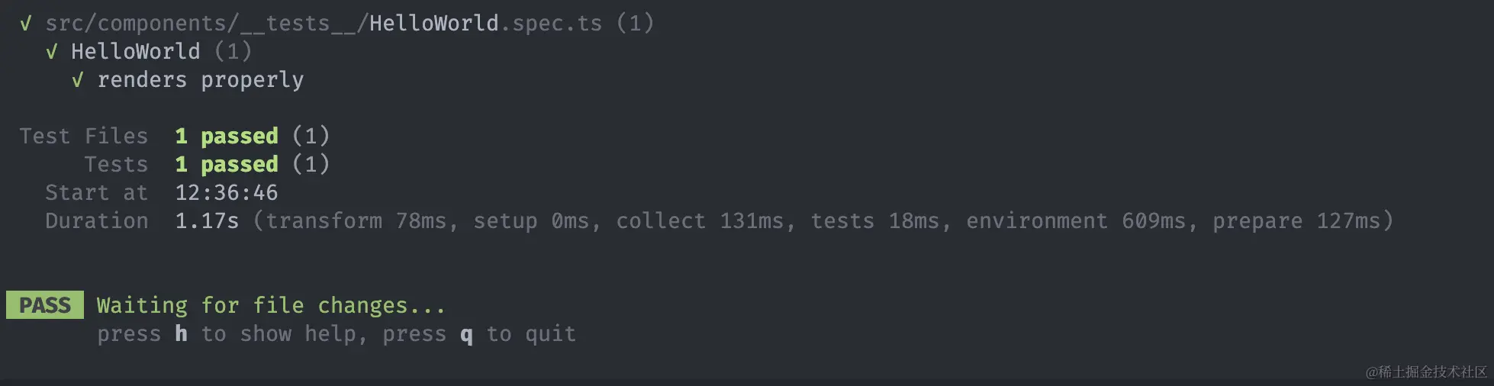Click the collect 131ms timing
Viewport: 1494px width, 386px height.
700,220
